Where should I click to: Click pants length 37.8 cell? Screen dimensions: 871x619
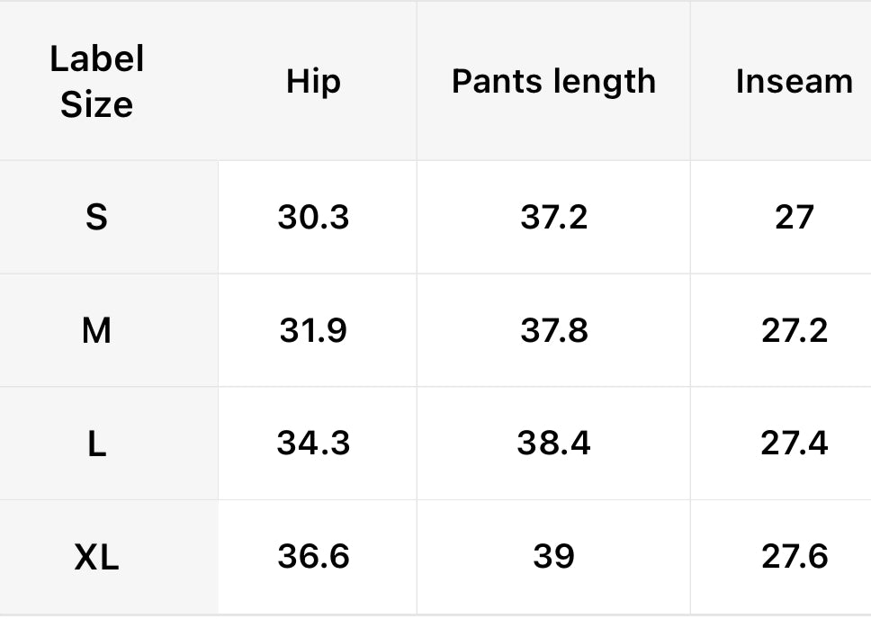(x=553, y=331)
